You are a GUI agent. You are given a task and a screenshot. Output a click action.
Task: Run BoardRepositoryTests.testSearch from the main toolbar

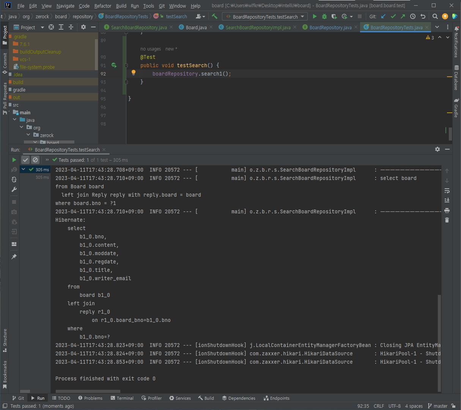(x=315, y=16)
